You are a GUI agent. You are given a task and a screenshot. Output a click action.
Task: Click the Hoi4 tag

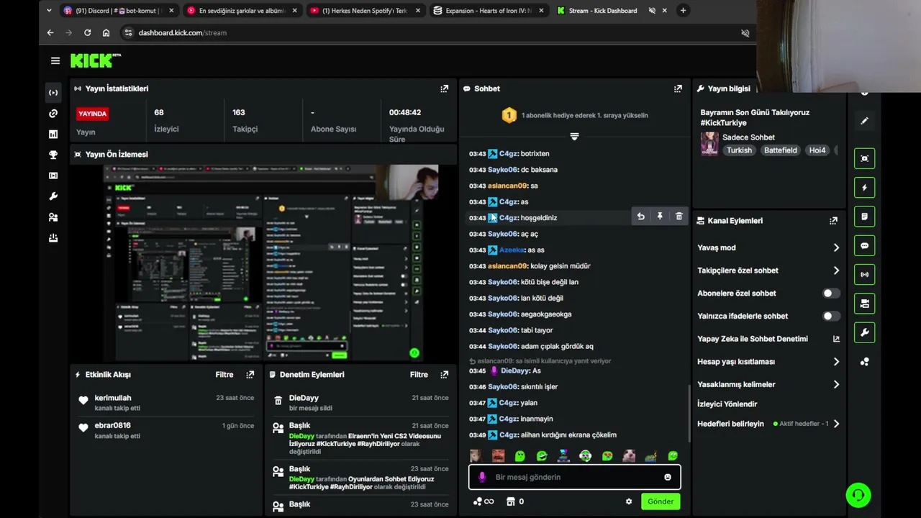(x=817, y=150)
